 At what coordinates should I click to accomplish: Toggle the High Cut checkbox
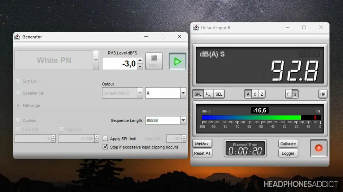61,129
